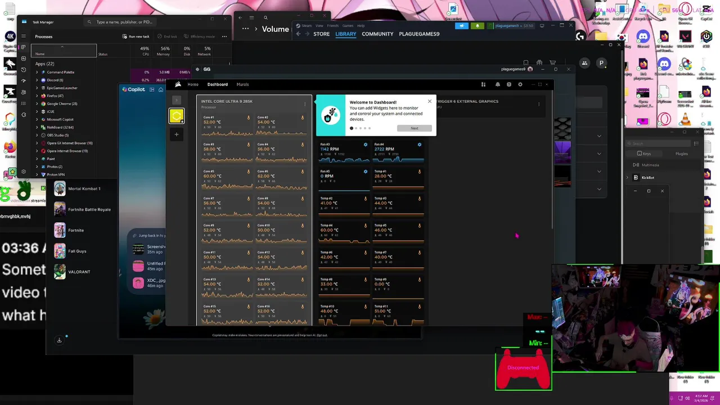Screen dimensions: 720x405
Task: Open the Steam PLAGUEGAMES9 profile tab
Action: click(419, 34)
